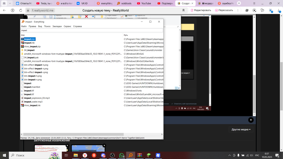Open a new browser tab with plus
This screenshot has width=283, height=159.
point(239,3)
